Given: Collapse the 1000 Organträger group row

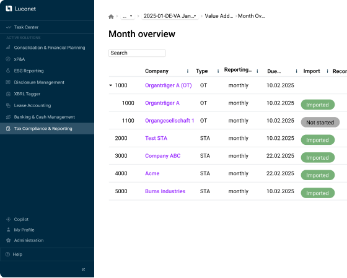Looking at the screenshot, I should [111, 85].
